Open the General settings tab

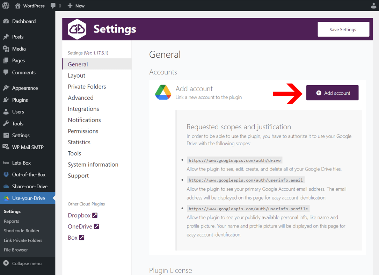point(97,64)
